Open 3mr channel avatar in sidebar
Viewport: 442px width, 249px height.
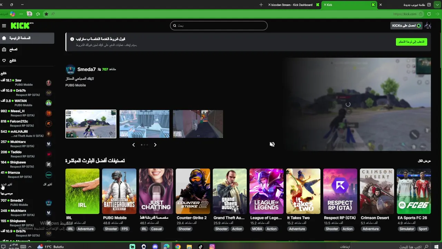(x=49, y=82)
